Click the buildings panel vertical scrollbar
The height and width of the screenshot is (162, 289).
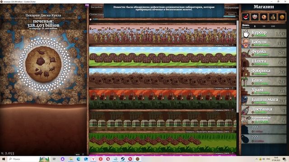(x=238, y=67)
